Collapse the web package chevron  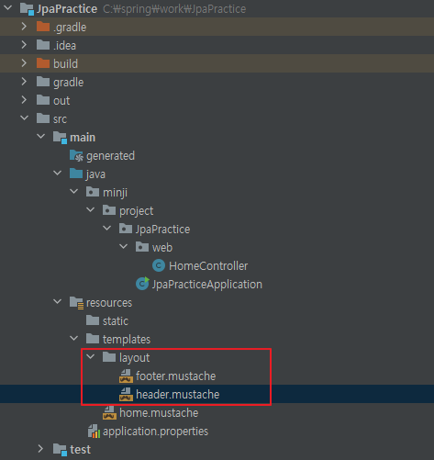[123, 246]
